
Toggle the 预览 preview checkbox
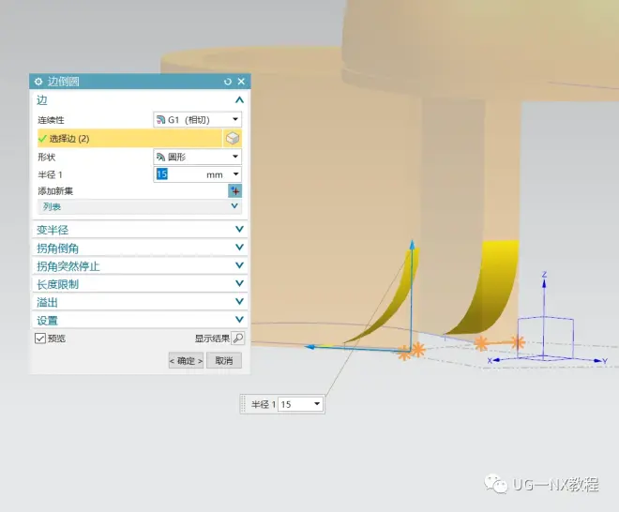tap(40, 339)
